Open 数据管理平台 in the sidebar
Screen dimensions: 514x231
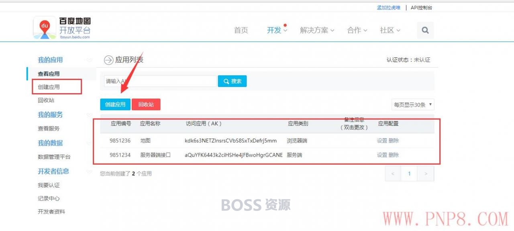click(54, 157)
